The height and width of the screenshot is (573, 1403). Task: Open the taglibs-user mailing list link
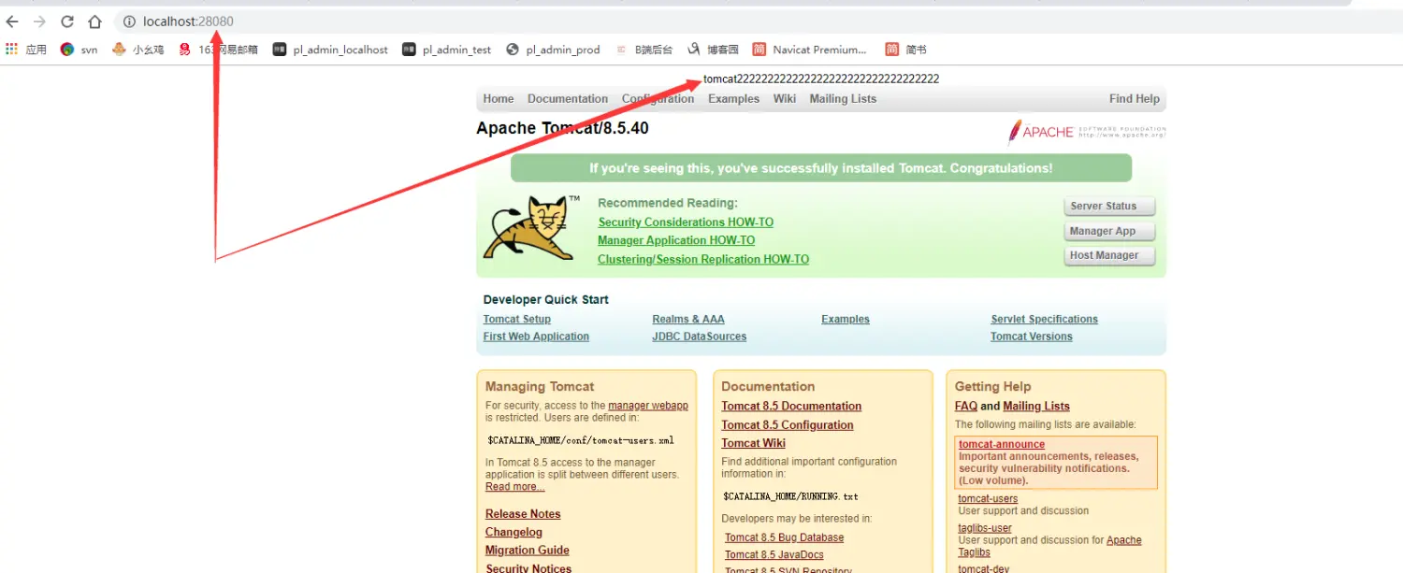pyautogui.click(x=985, y=529)
